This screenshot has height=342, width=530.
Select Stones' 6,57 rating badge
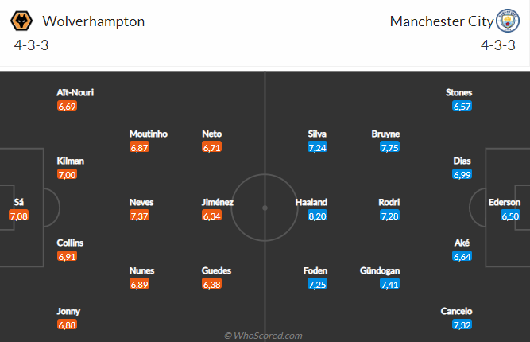(462, 106)
